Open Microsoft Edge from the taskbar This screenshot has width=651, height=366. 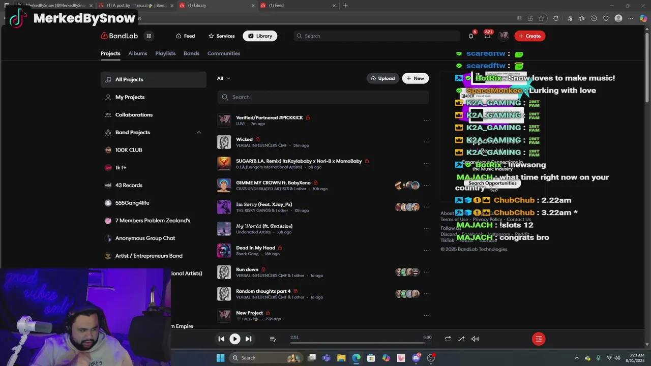356,358
